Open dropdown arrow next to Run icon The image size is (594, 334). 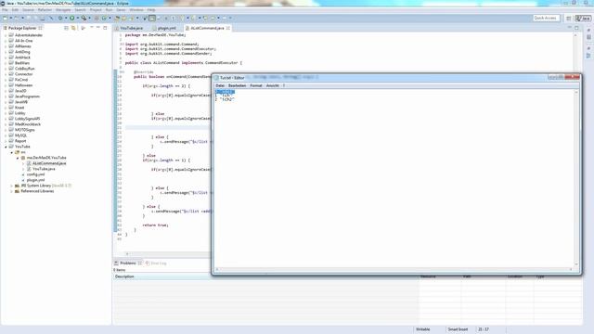tap(78, 18)
